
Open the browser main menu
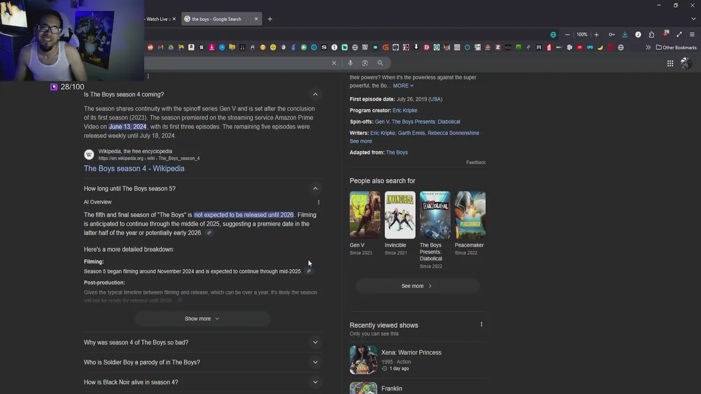tap(692, 34)
